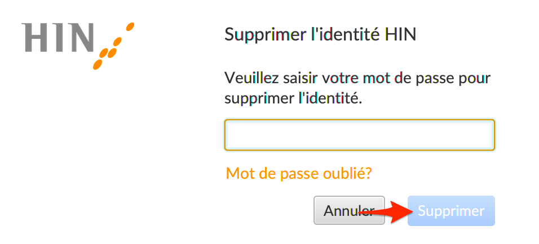Click the topmost orange dot of the logo
Screen dimensions: 539x244
(130, 26)
